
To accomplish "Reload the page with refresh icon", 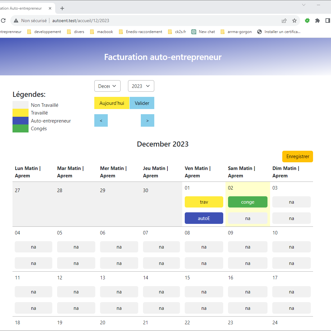I will coord(3,21).
